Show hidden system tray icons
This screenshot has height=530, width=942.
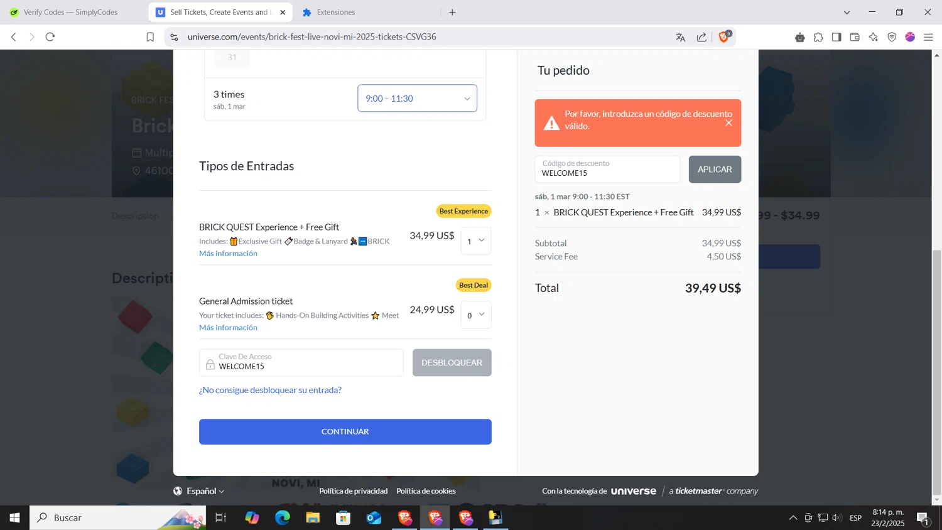coord(793,517)
